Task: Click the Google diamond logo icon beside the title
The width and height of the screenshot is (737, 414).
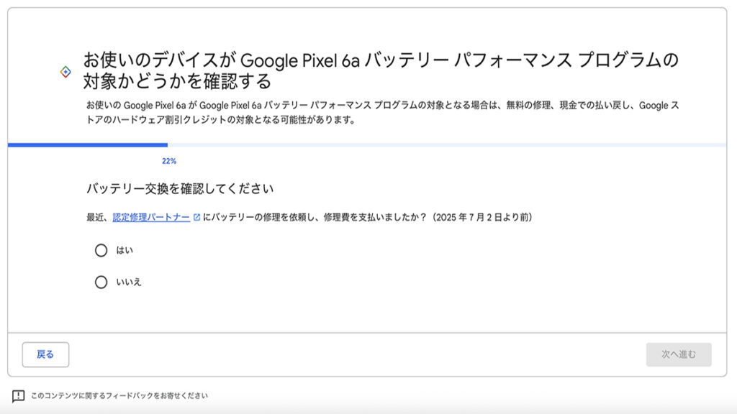Action: [65, 72]
